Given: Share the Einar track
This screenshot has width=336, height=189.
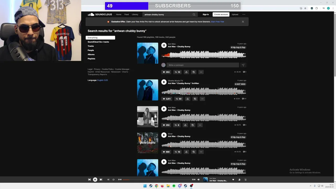Looking at the screenshot, I should (x=186, y=152).
